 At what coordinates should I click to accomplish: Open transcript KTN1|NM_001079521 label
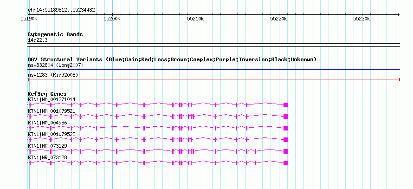52,111
